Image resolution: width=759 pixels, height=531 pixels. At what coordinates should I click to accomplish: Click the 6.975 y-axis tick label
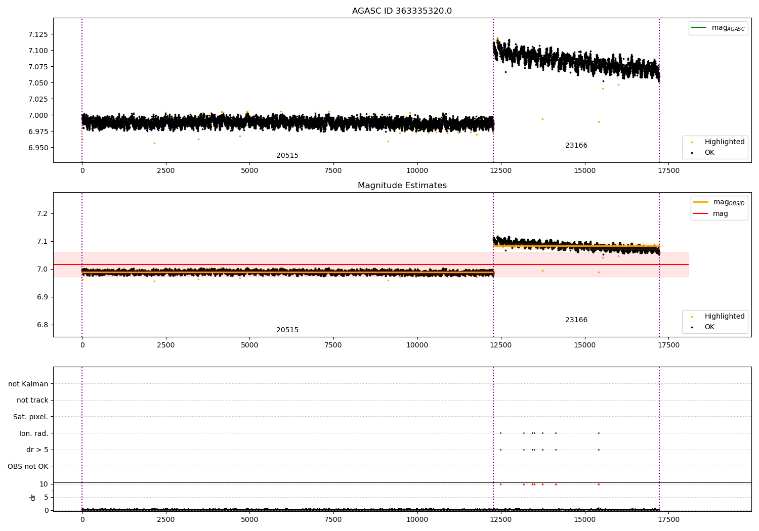pyautogui.click(x=38, y=131)
